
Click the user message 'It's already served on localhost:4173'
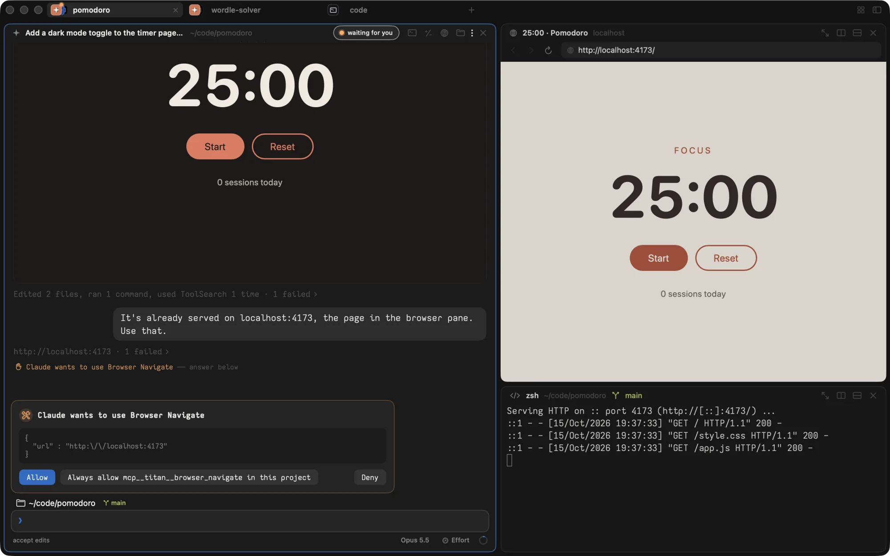click(x=299, y=324)
